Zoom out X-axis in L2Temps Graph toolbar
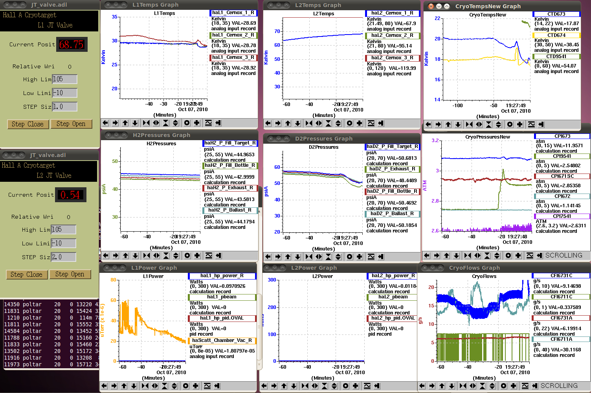This screenshot has height=393, width=591. (x=319, y=123)
